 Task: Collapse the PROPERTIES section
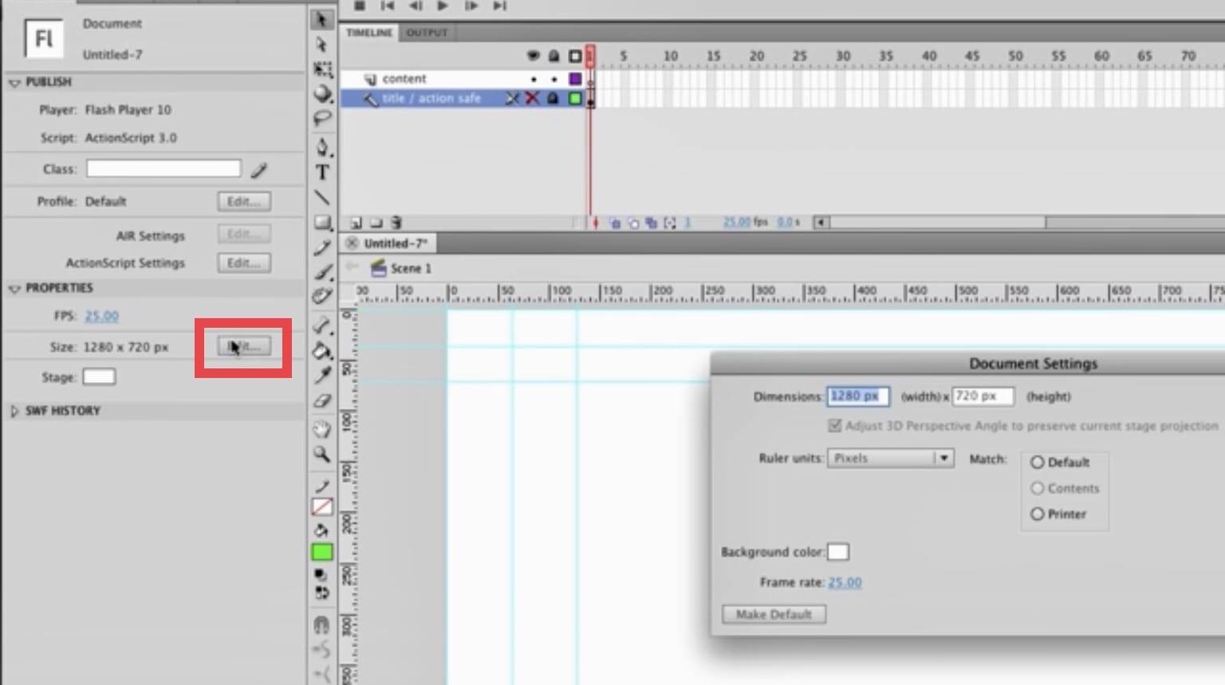(x=14, y=288)
